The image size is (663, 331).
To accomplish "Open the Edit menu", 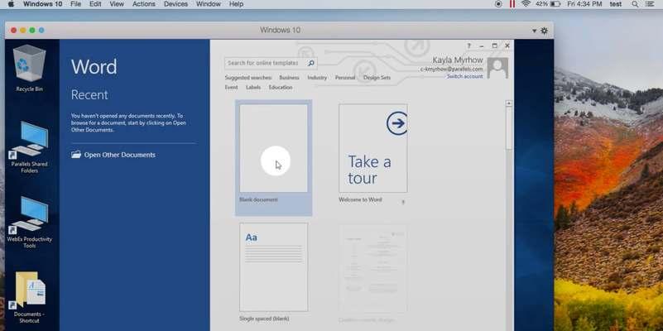I will click(x=95, y=4).
